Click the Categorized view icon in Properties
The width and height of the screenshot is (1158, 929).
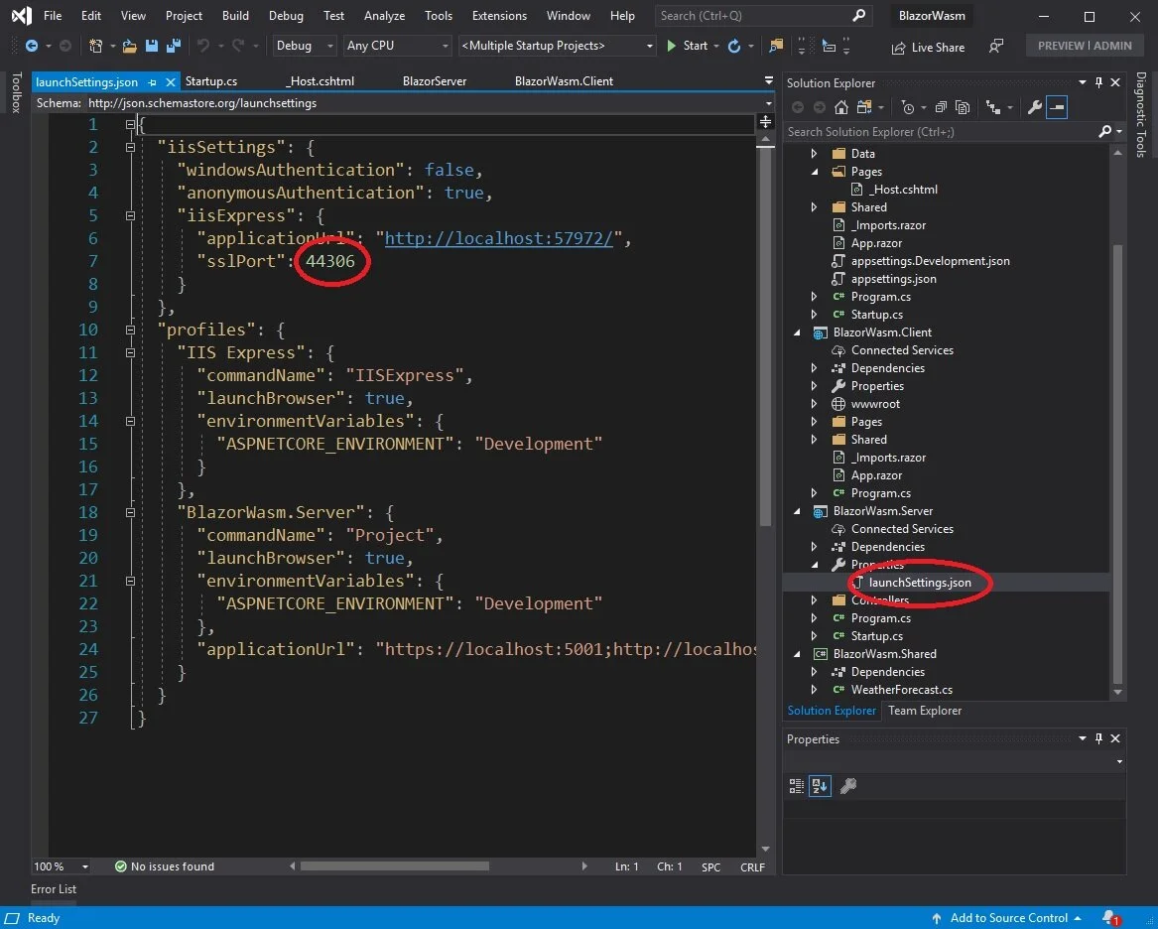click(x=796, y=786)
